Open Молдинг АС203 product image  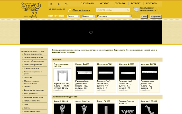128,73
